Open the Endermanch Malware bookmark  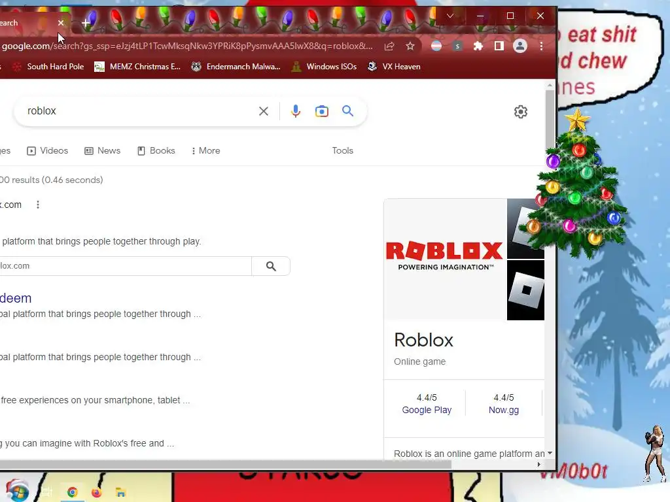(x=236, y=67)
